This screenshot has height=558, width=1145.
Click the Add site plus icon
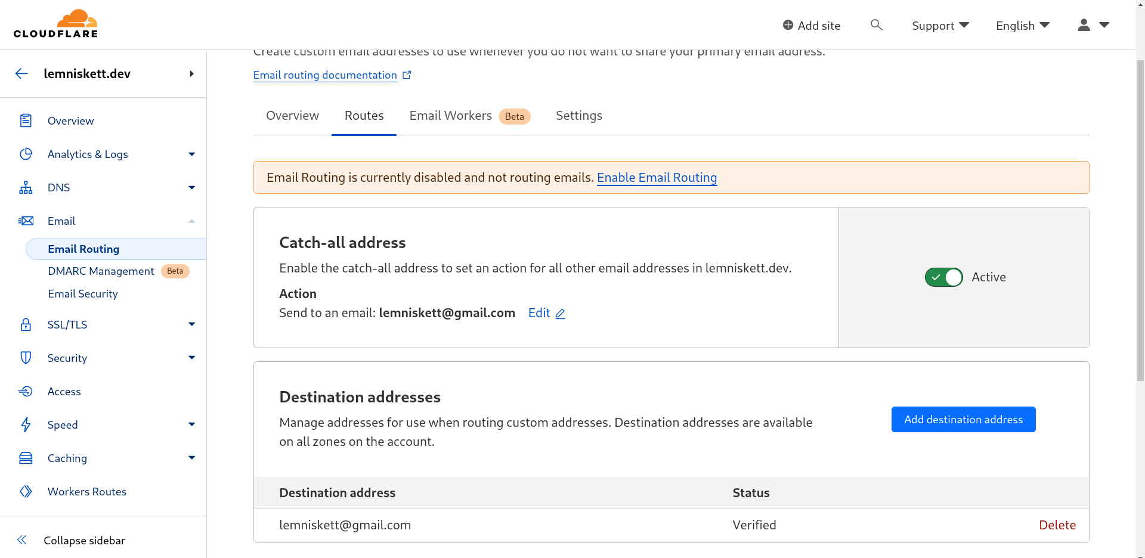(x=788, y=25)
